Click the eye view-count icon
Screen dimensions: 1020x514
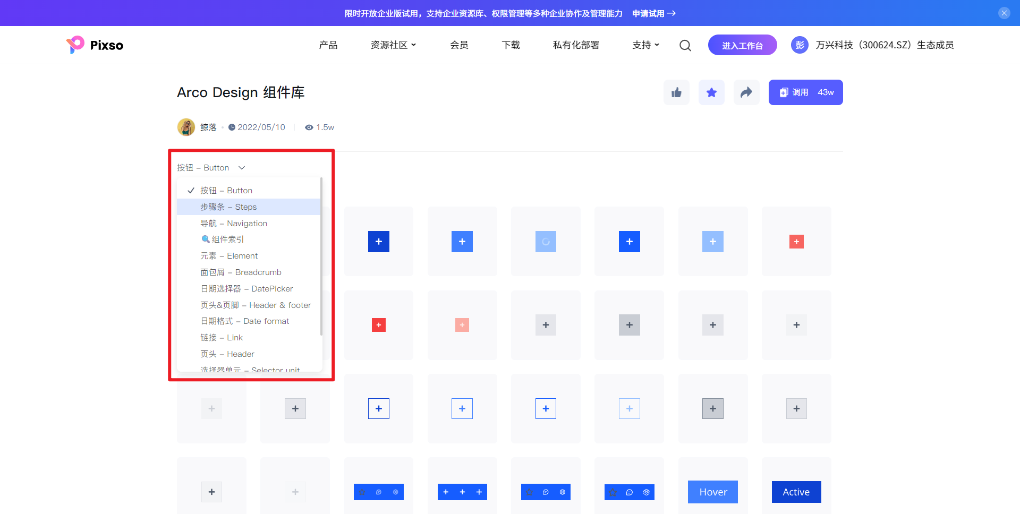coord(309,127)
